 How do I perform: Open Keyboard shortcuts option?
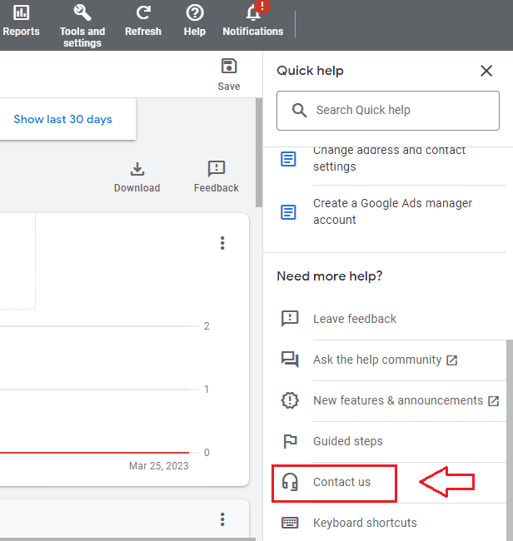pyautogui.click(x=365, y=523)
